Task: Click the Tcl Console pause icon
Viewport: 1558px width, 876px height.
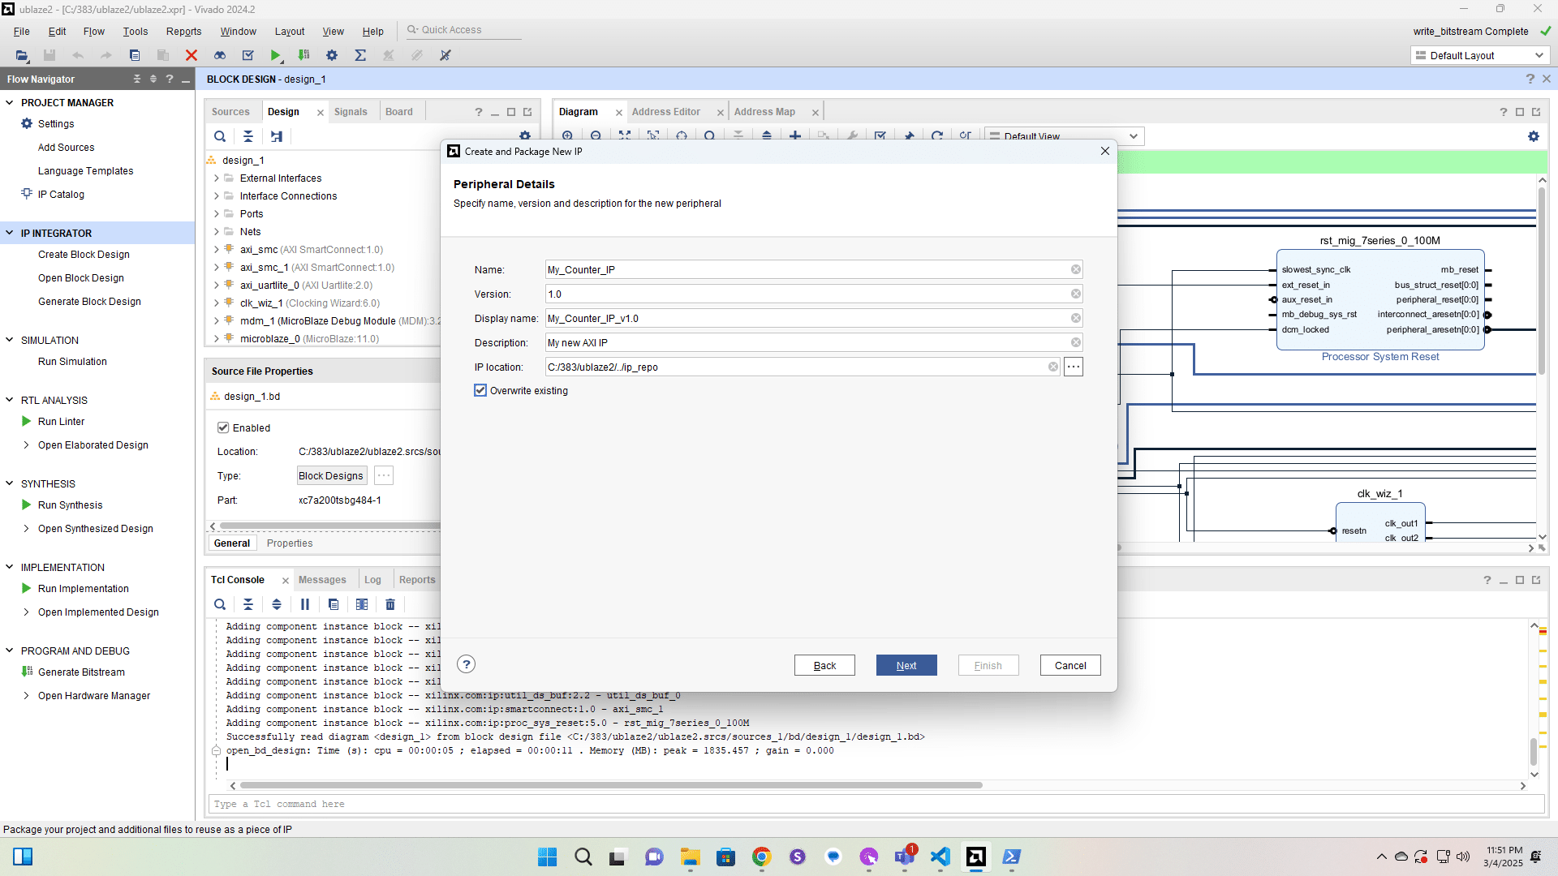Action: 305,604
